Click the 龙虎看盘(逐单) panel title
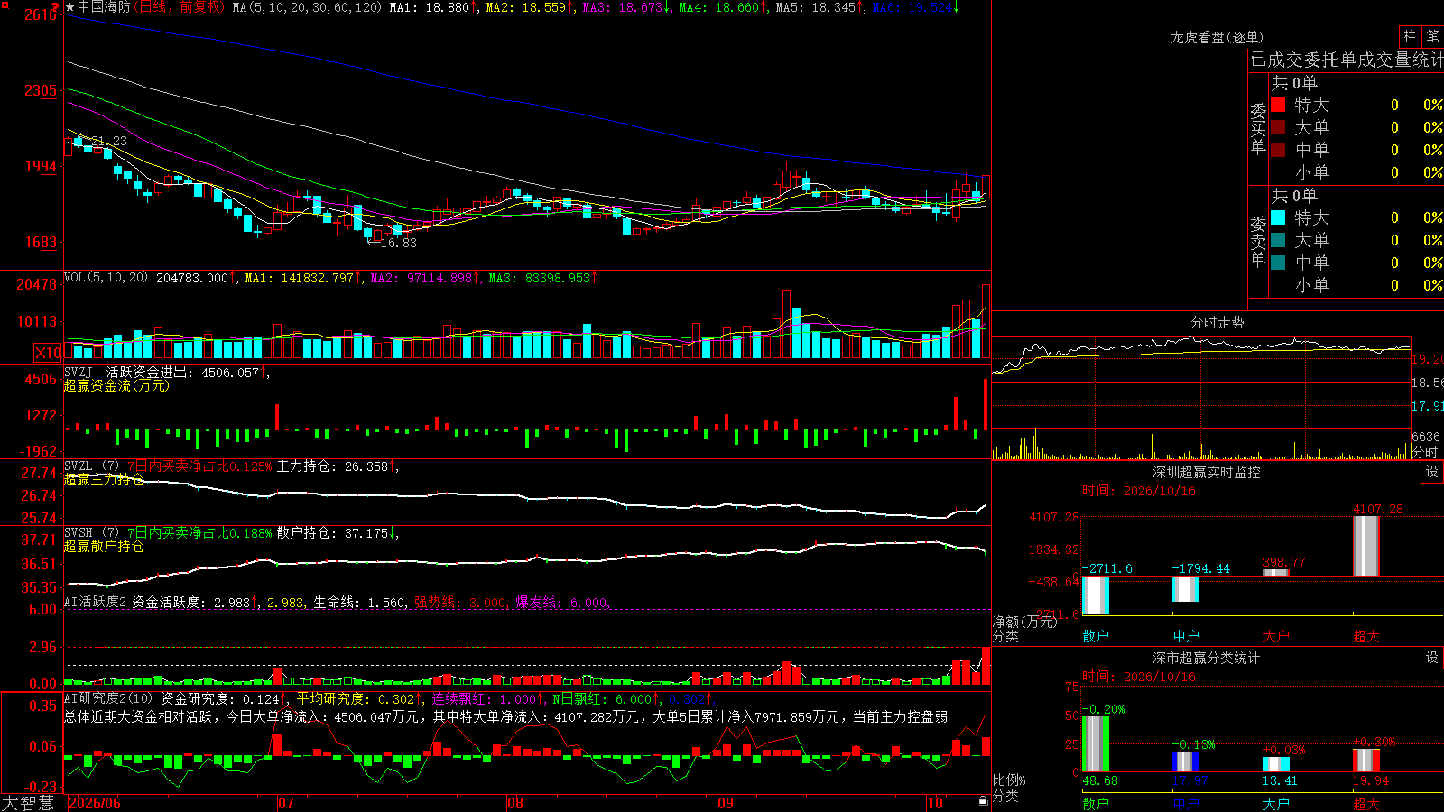 pos(1217,37)
